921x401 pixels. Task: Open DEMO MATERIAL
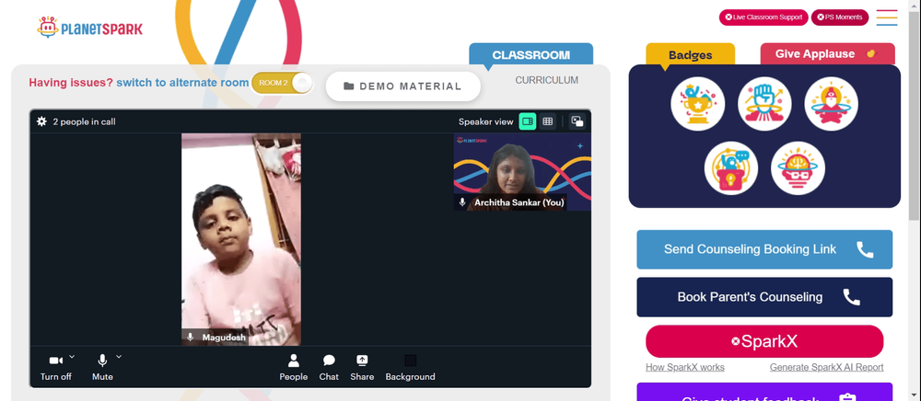pos(403,86)
